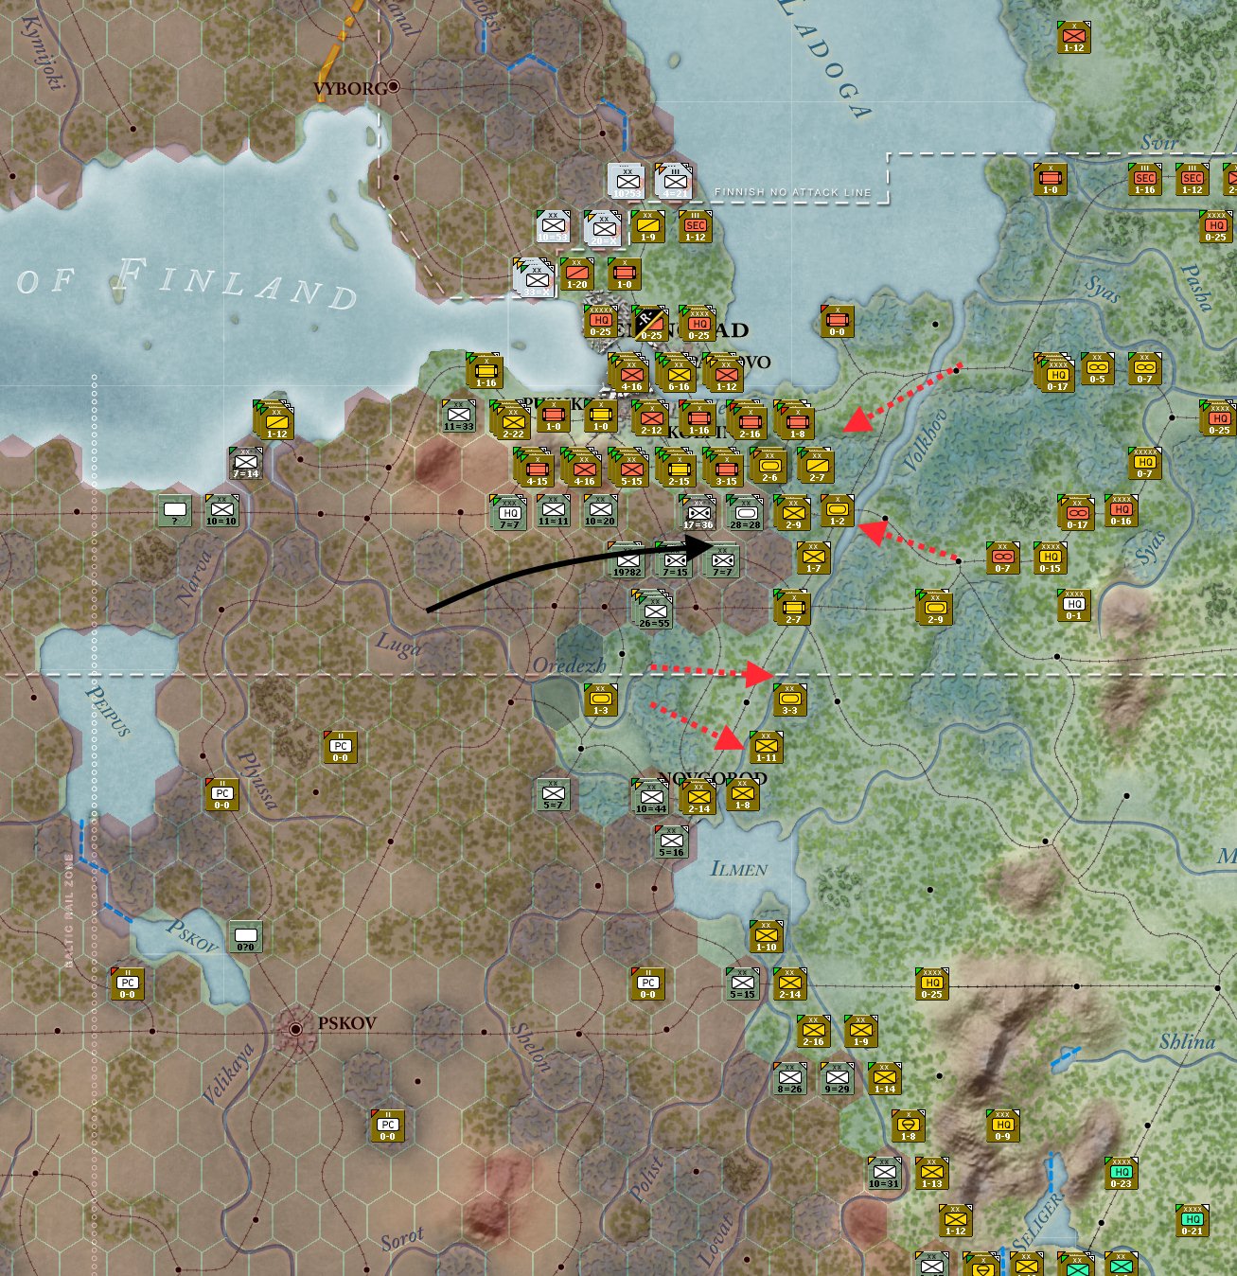Image resolution: width=1237 pixels, height=1276 pixels.
Task: Select the 28=28 panzer division counter
Action: pos(745,512)
